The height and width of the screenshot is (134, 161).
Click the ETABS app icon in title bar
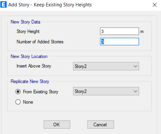[x=3, y=5]
